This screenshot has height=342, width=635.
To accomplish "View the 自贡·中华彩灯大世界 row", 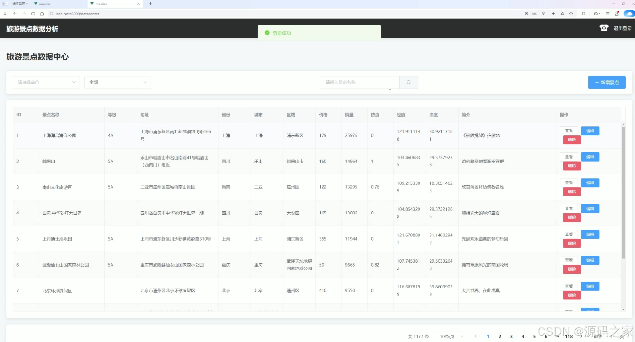I will (569, 208).
